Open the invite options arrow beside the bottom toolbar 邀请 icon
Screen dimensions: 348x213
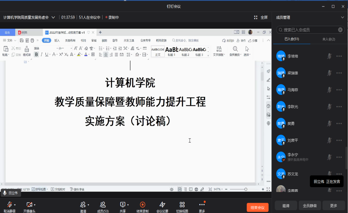[88, 205]
